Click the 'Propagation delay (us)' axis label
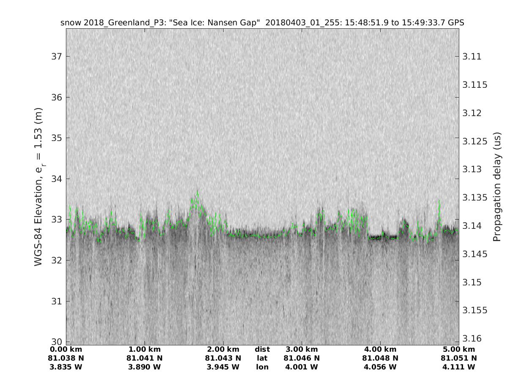 point(497,187)
